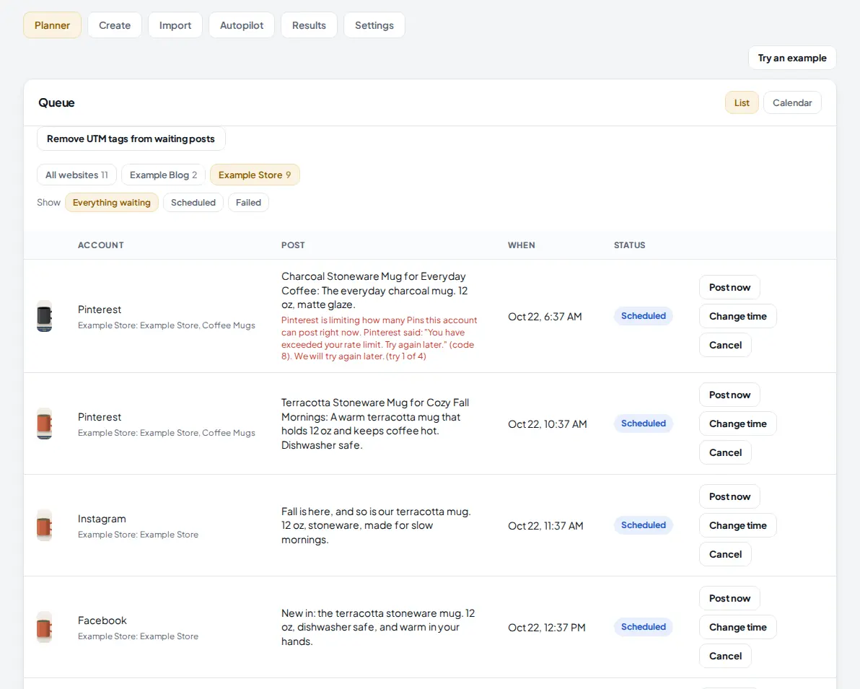Screen dimensions: 860x689
Task: Switch to the Calendar view
Action: click(792, 102)
